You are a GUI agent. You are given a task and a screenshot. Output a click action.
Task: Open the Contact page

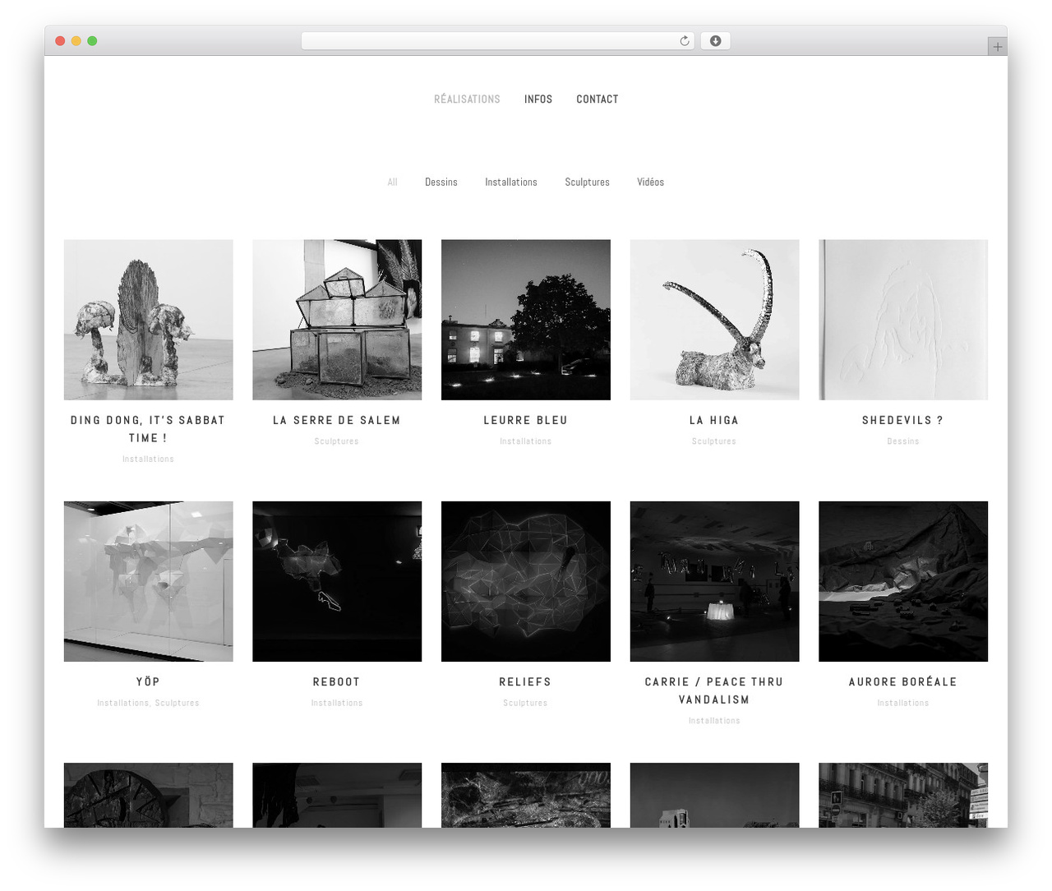pos(598,99)
